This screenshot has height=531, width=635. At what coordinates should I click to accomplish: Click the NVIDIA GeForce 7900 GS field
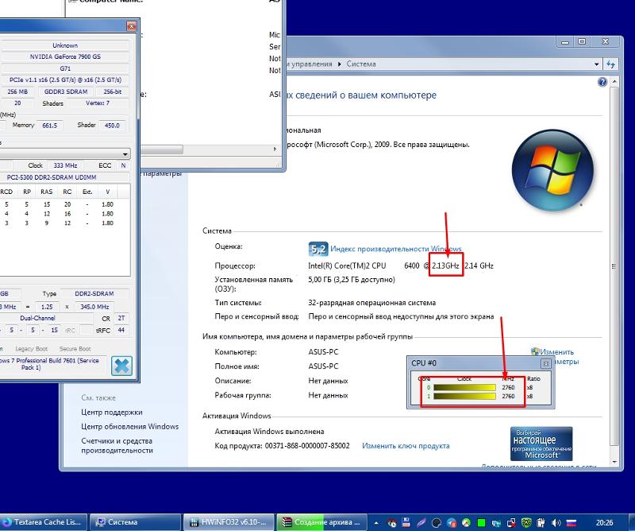tap(65, 56)
